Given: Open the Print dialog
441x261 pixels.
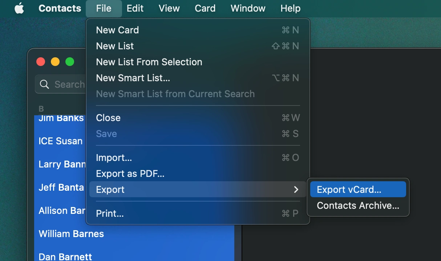Looking at the screenshot, I should [x=110, y=214].
